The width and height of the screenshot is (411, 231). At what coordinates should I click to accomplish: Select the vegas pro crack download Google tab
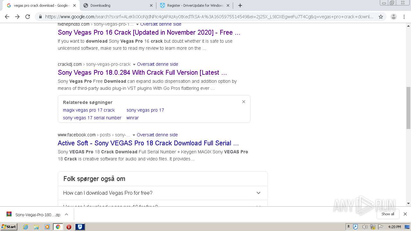(41, 5)
